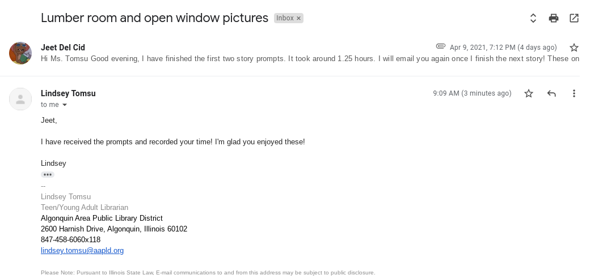Show trimmed content ellipsis
Image resolution: width=590 pixels, height=279 pixels.
[48, 175]
